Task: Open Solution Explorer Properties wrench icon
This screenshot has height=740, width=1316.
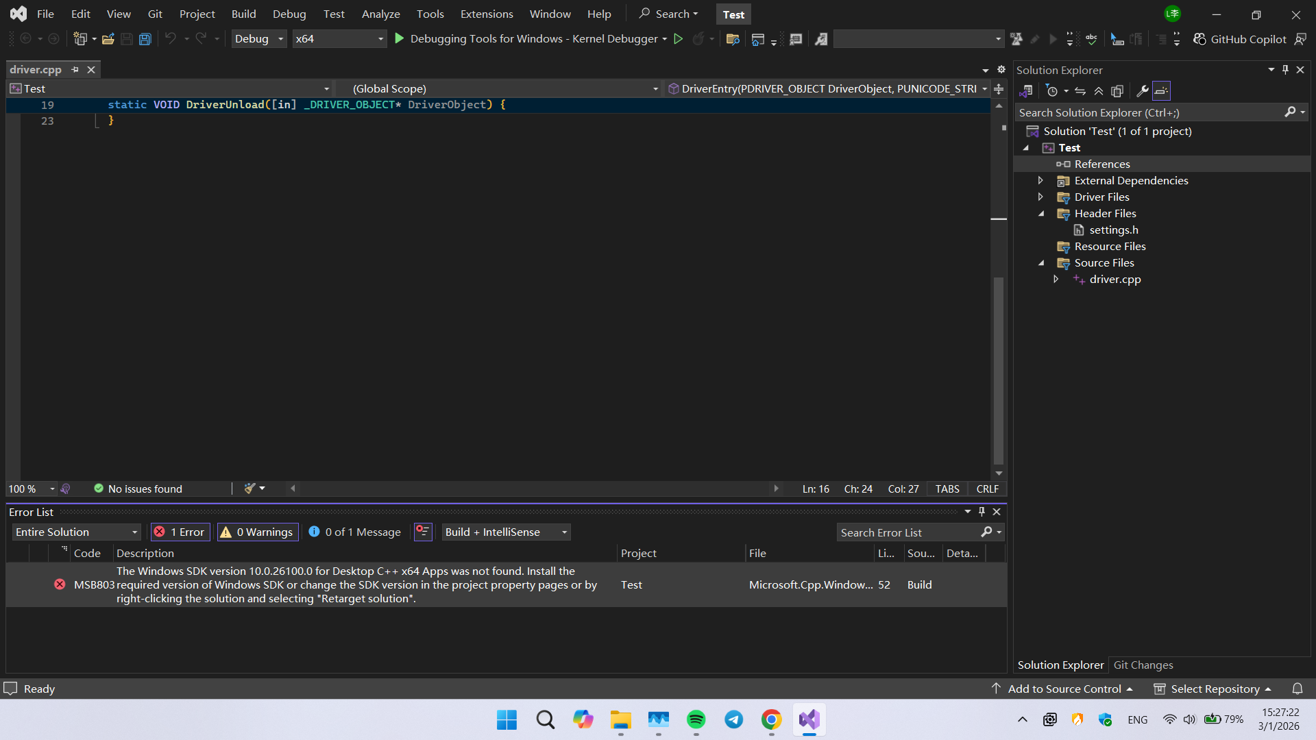Action: tap(1142, 91)
